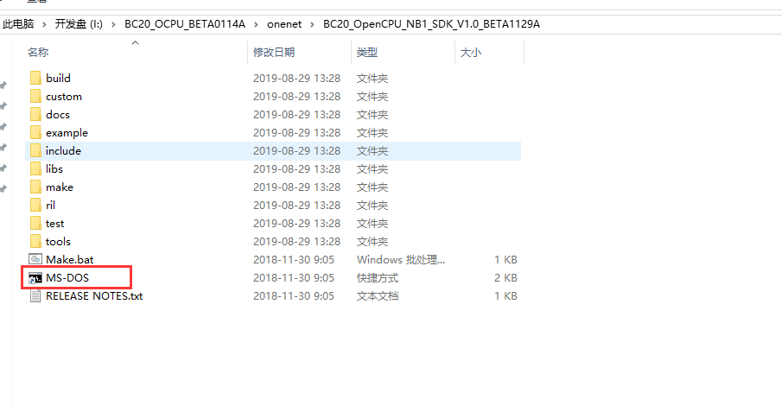Select the make folder icon

point(35,187)
